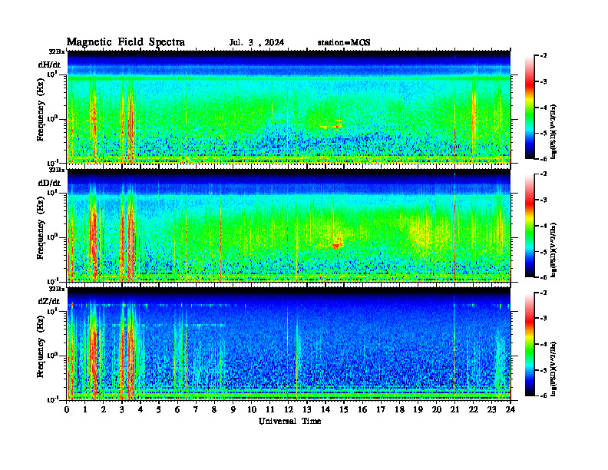Click hour 12 on the Universal Time axis
Image resolution: width=608 pixels, height=470 pixels.
(x=289, y=410)
